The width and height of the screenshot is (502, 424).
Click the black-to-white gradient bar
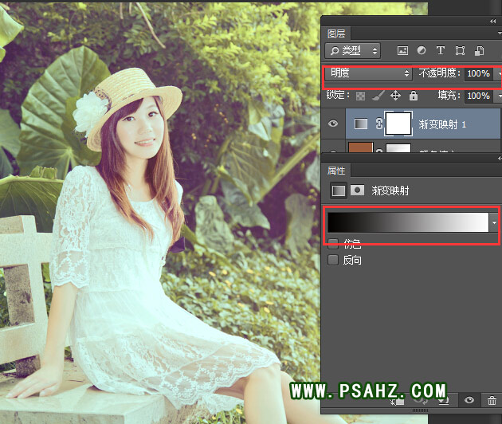407,222
